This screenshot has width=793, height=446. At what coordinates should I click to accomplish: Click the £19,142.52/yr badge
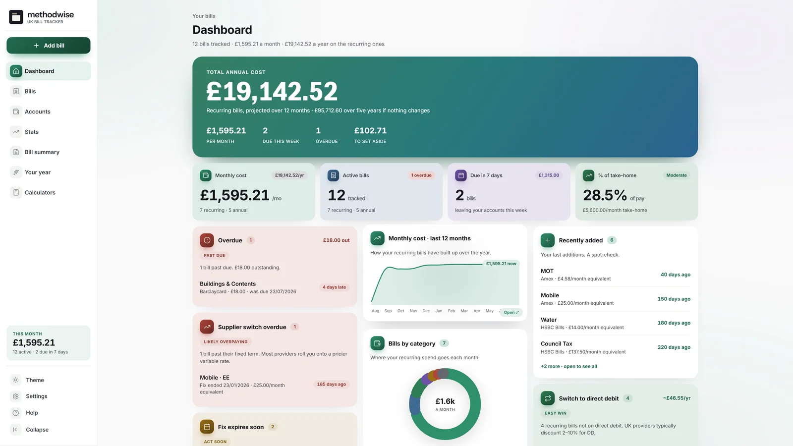pyautogui.click(x=289, y=175)
